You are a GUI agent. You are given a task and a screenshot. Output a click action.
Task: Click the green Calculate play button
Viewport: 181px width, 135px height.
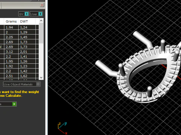coord(14,104)
